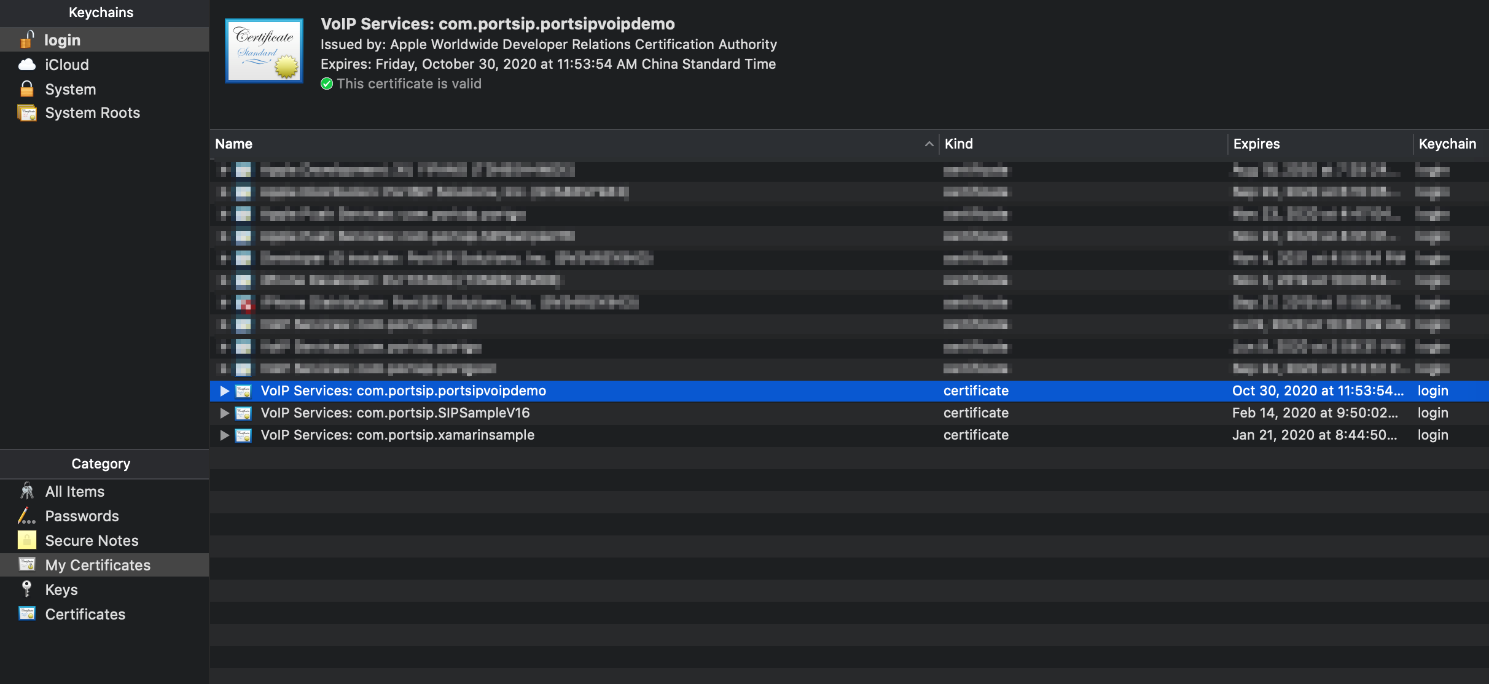Expand the xamarinsample certificate disclosure triangle

pos(224,435)
